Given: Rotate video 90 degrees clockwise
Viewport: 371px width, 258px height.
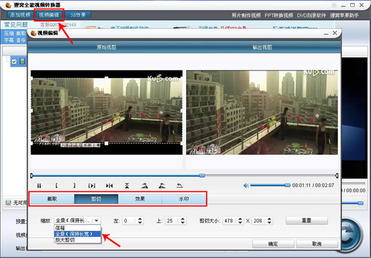Looking at the screenshot, I should tap(145, 186).
